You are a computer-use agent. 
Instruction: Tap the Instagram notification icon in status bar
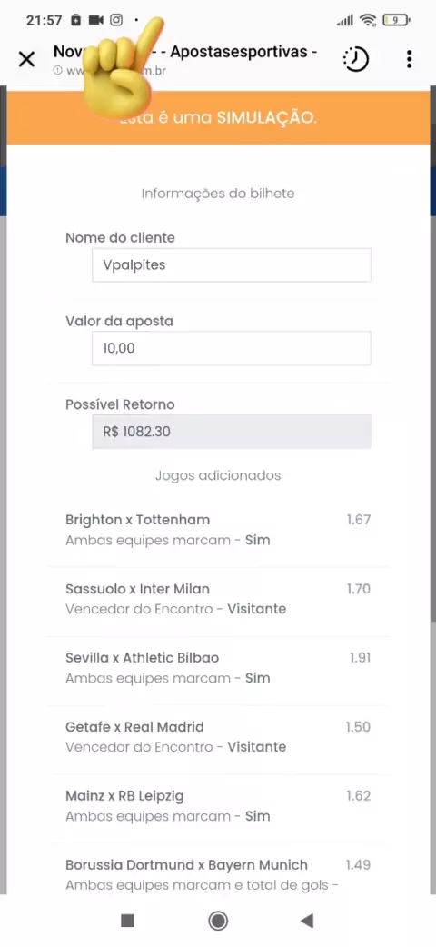116,20
